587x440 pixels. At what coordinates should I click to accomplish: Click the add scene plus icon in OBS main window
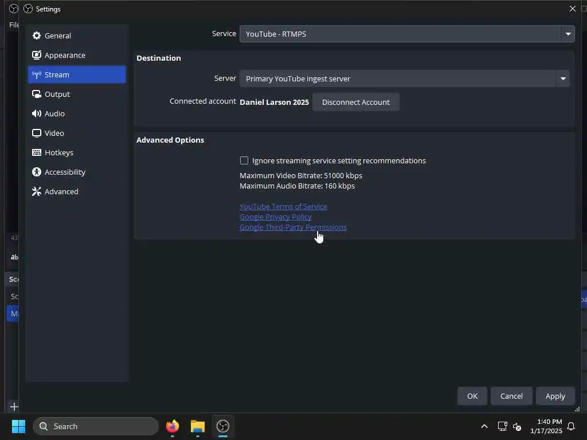(14, 406)
